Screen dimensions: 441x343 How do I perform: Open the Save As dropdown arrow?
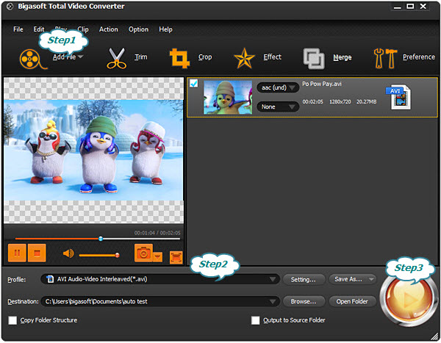pos(371,279)
